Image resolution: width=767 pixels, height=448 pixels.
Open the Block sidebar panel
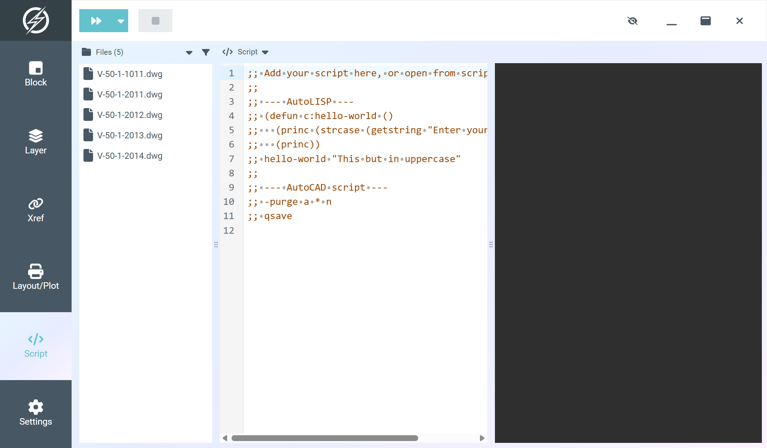36,74
